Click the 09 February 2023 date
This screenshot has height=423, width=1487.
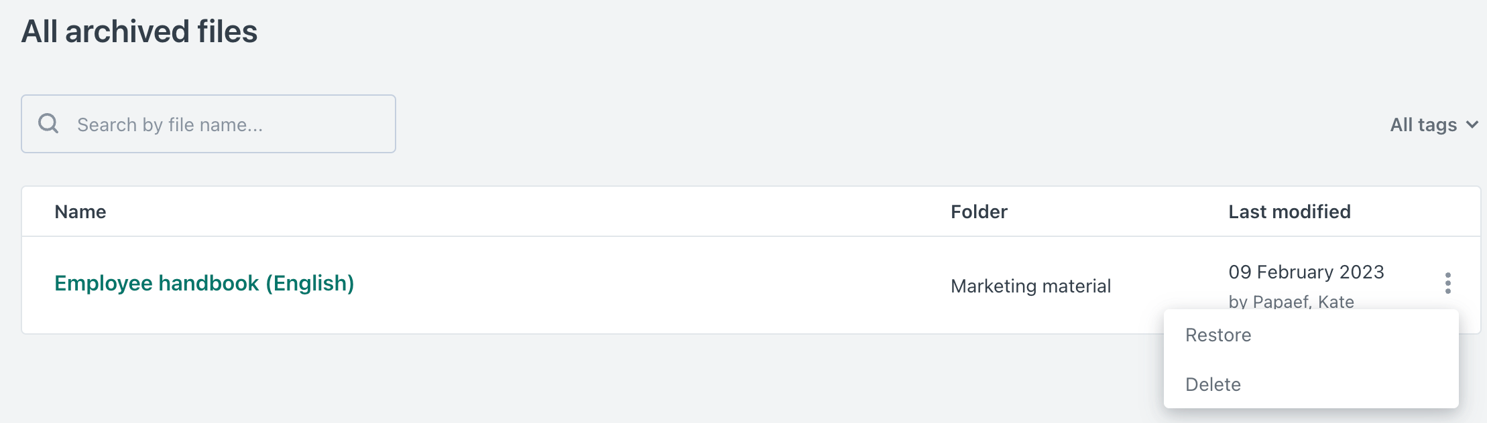point(1306,272)
